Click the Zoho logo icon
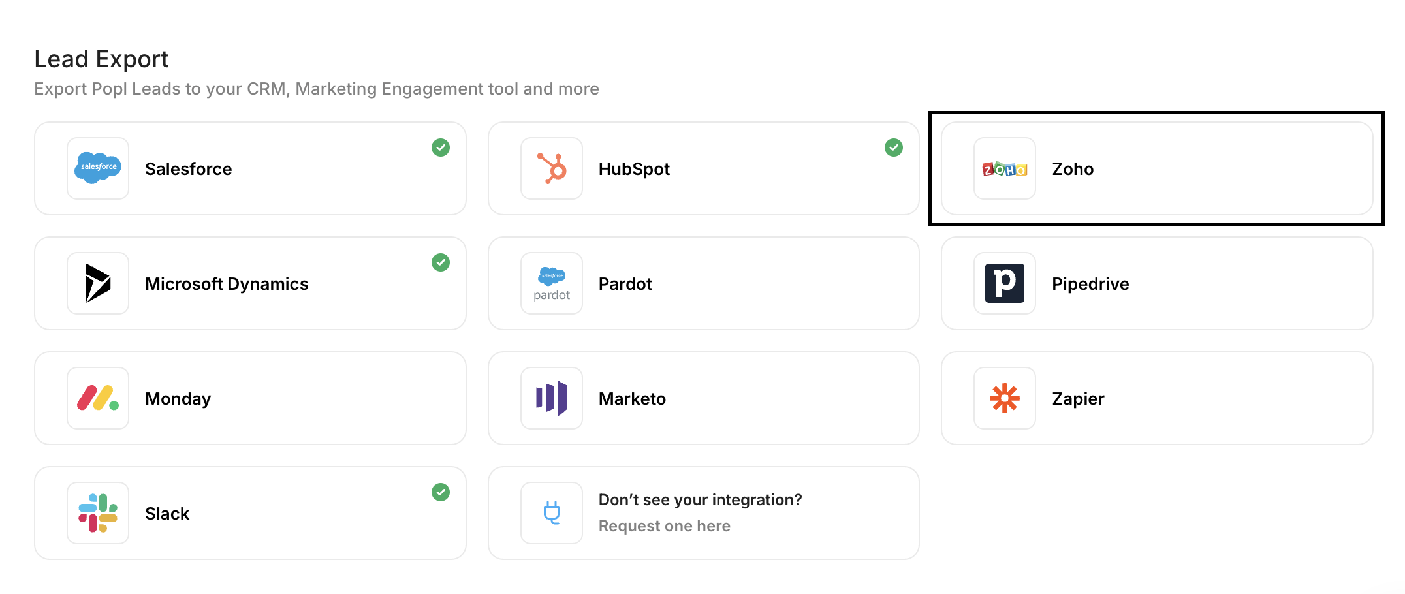This screenshot has height=594, width=1405. (x=1005, y=169)
